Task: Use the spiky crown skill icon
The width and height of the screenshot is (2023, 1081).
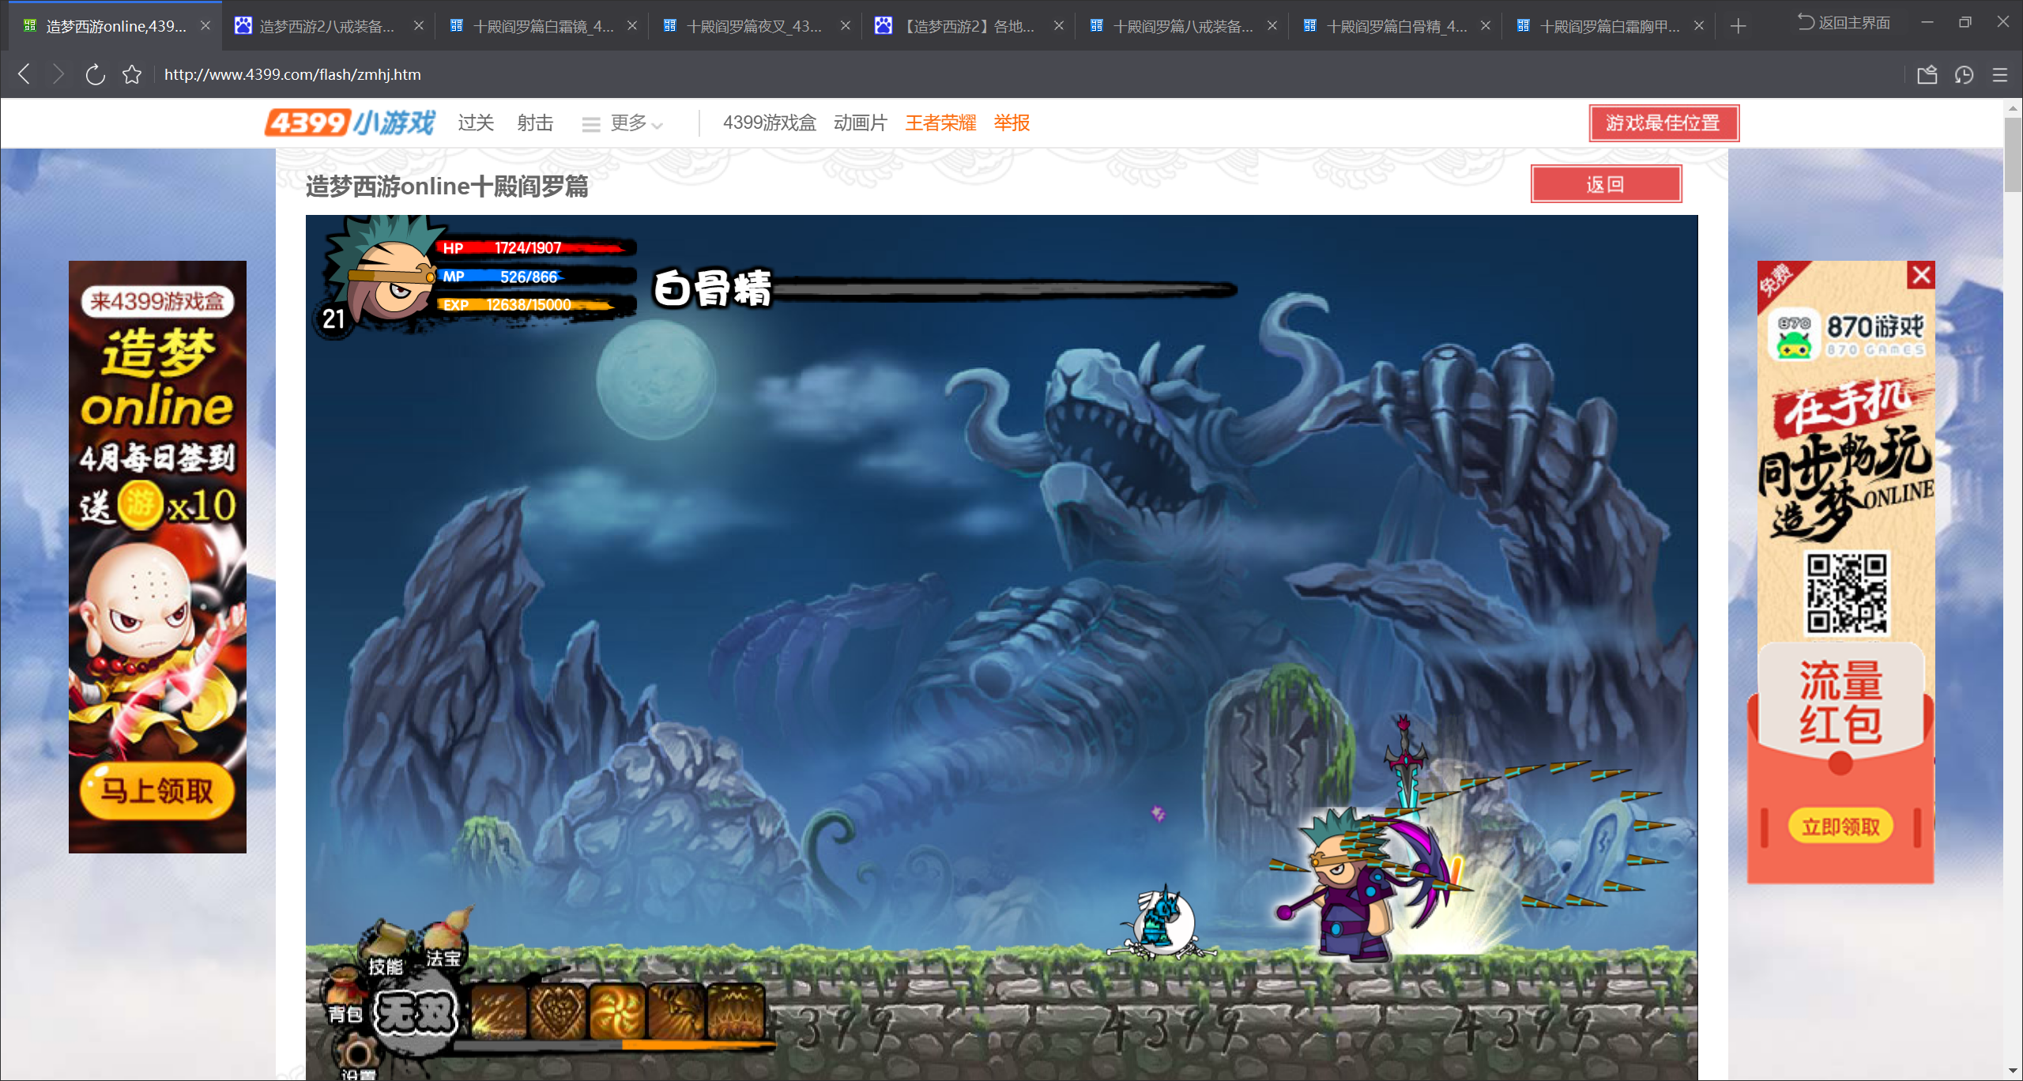Action: 735,1011
